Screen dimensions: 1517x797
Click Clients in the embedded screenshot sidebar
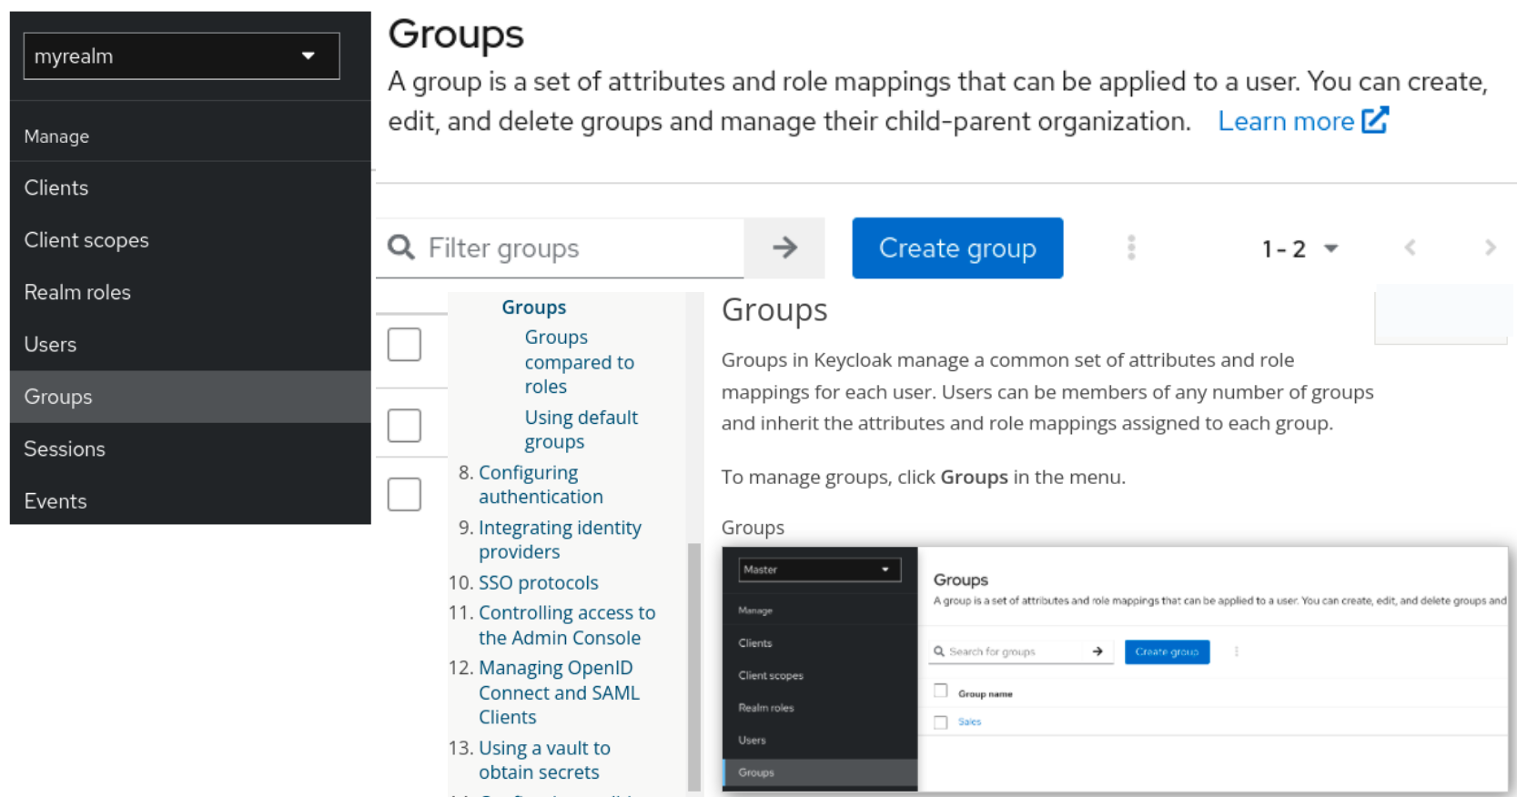point(755,643)
